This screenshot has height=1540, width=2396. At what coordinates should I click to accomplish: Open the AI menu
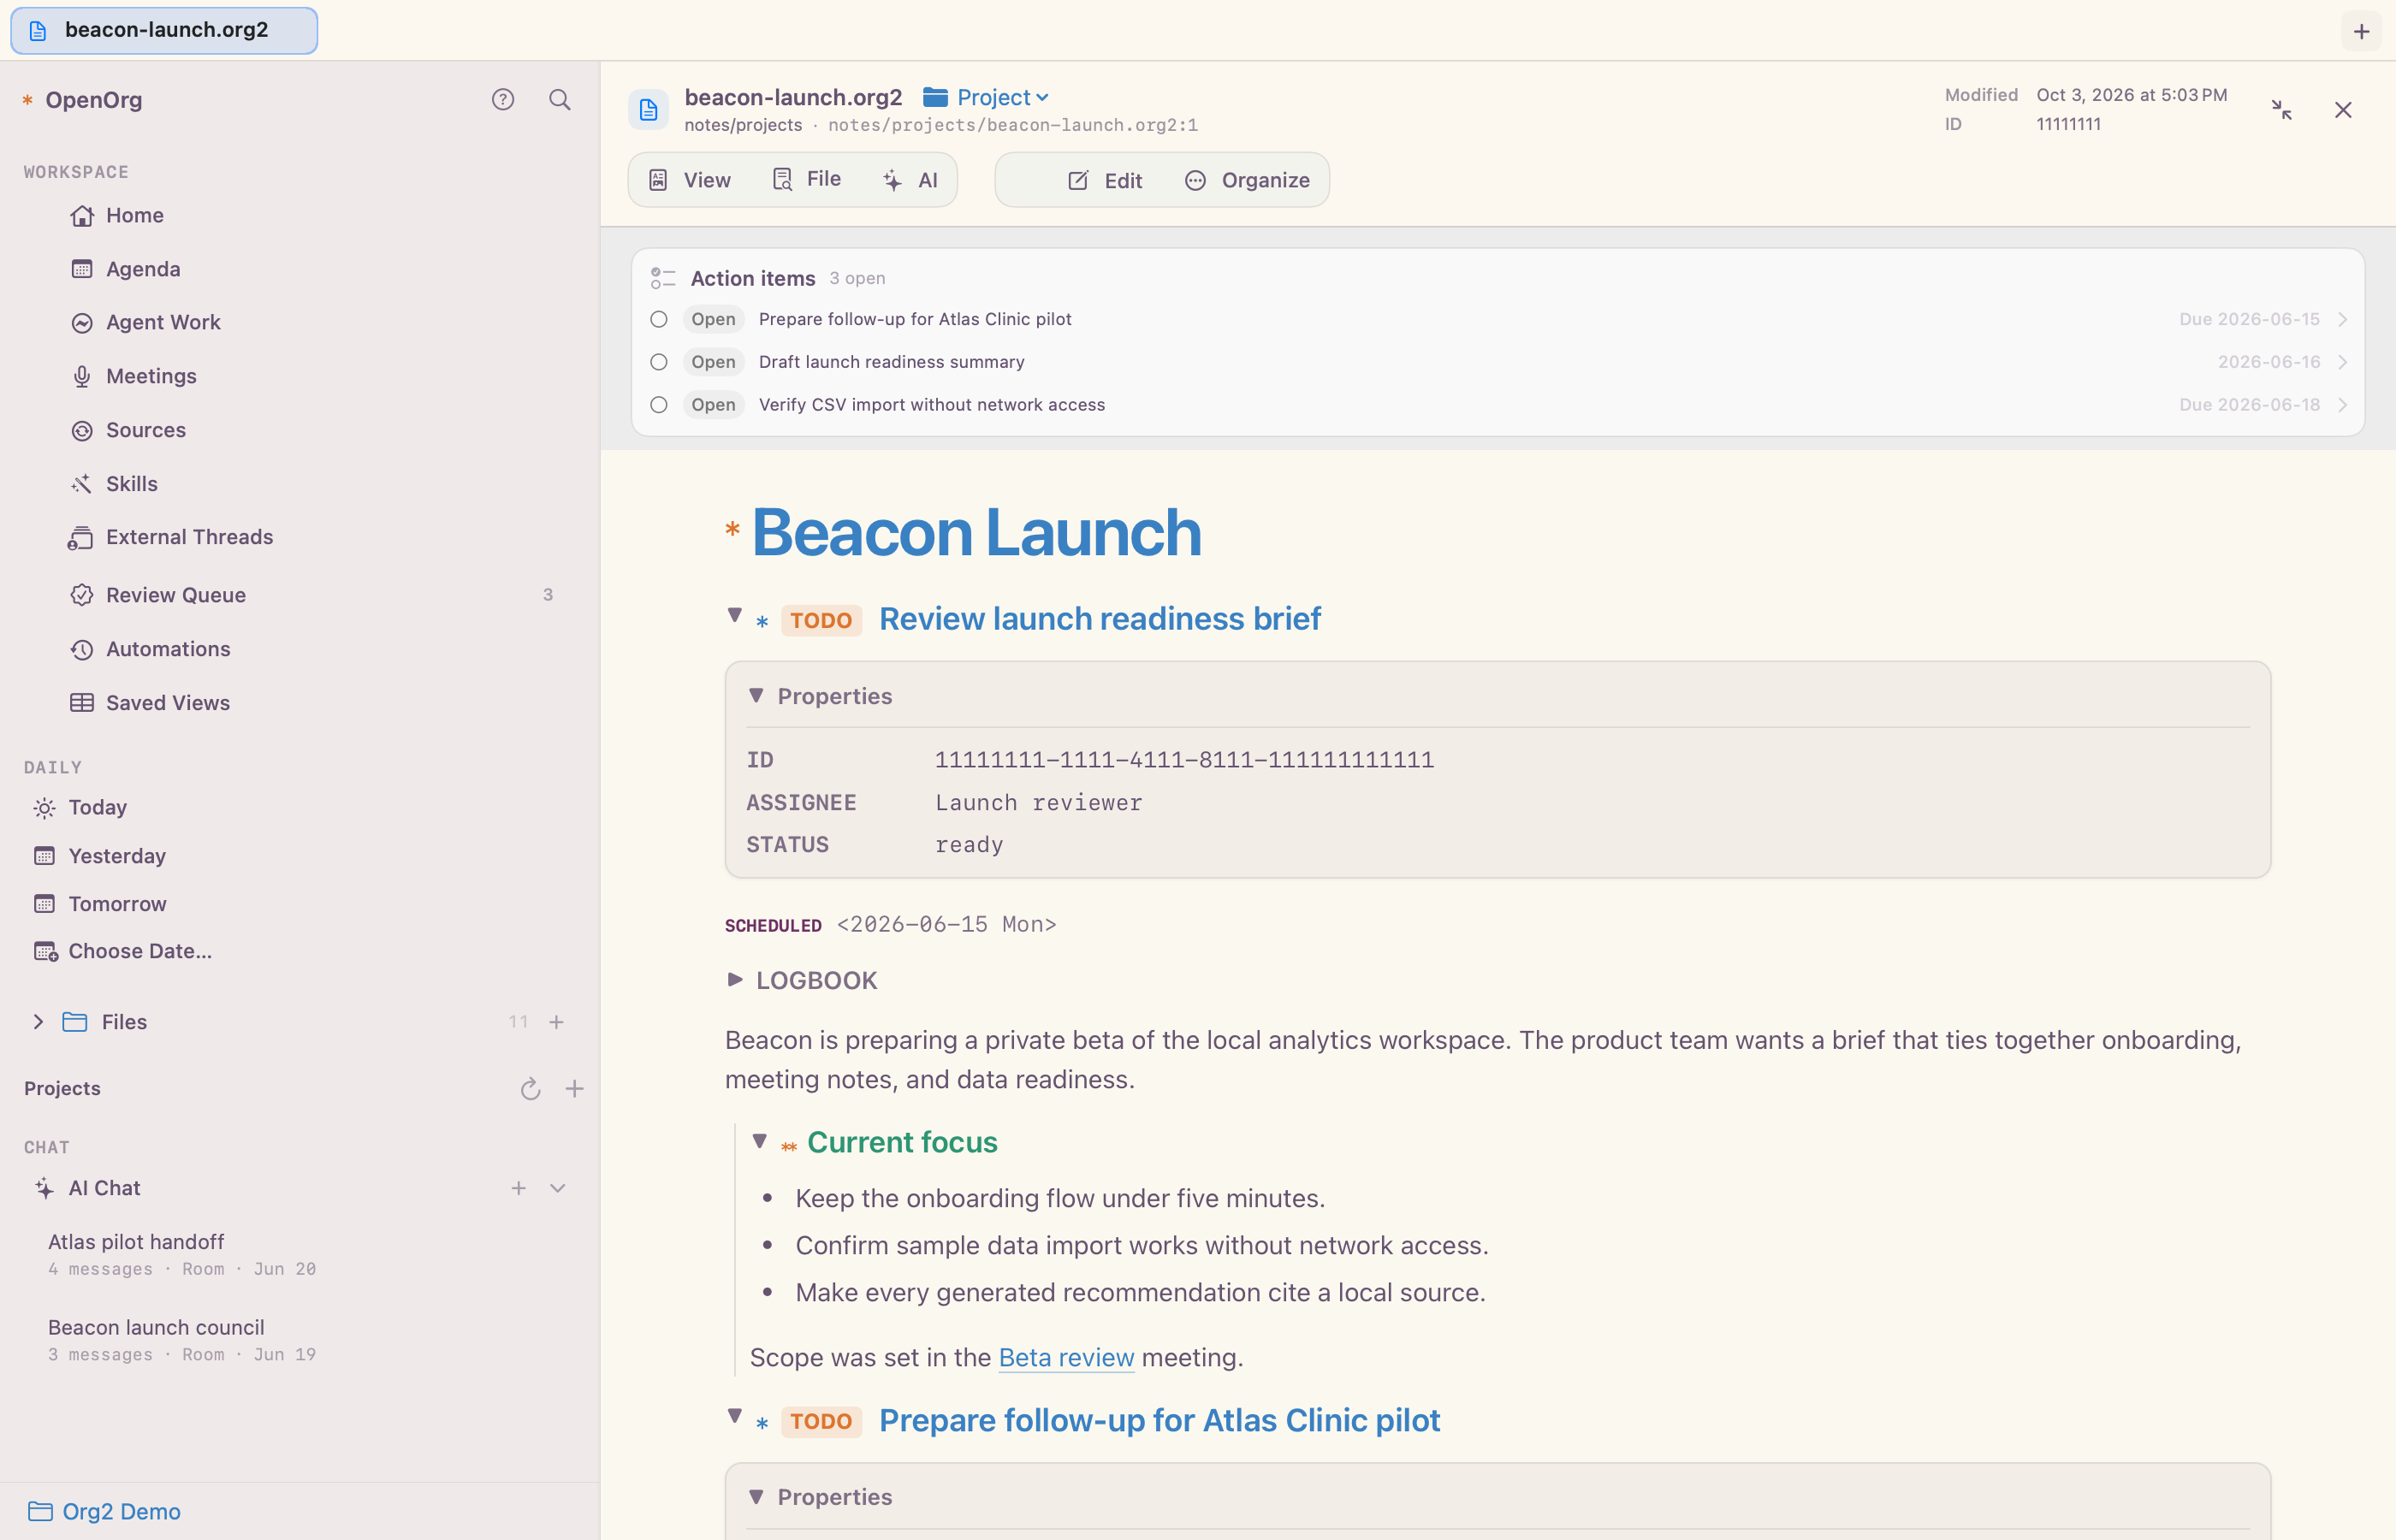pos(911,180)
